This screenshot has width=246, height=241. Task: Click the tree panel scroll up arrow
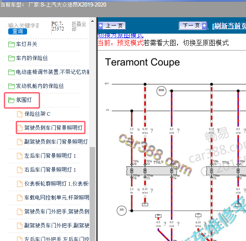tap(92, 21)
